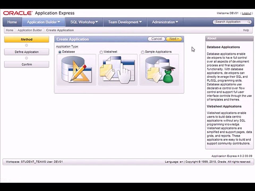
Task: Click the Define Application wizard step
Action: (27, 52)
